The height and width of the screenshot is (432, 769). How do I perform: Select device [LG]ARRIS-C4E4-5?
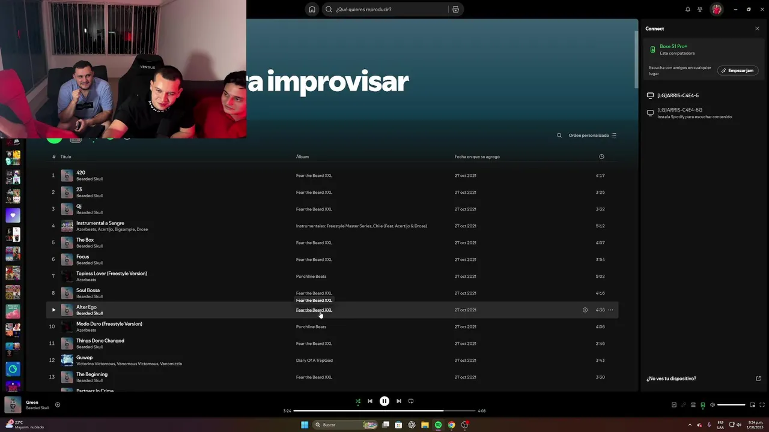coord(678,95)
